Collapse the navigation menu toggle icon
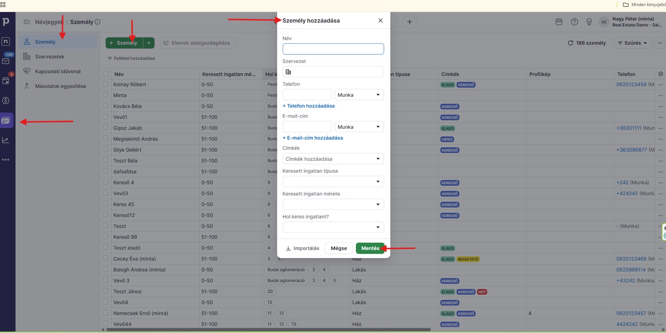The height and width of the screenshot is (333, 666). [x=27, y=22]
